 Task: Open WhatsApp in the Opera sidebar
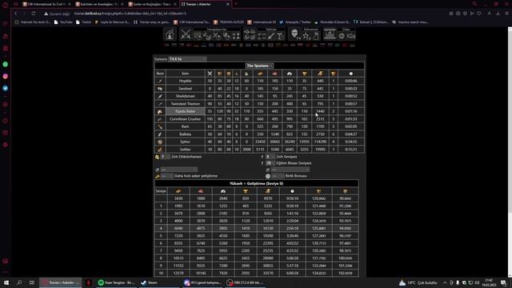(6, 64)
